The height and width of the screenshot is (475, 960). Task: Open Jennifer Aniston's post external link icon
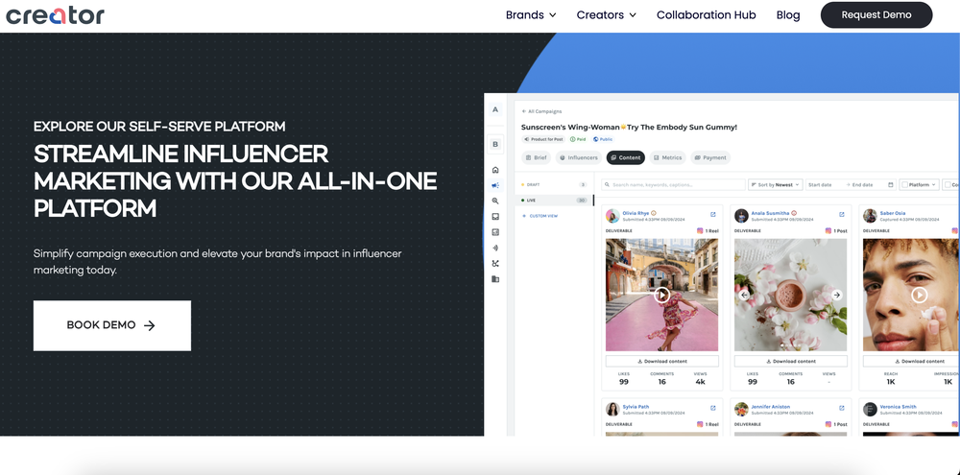point(841,408)
